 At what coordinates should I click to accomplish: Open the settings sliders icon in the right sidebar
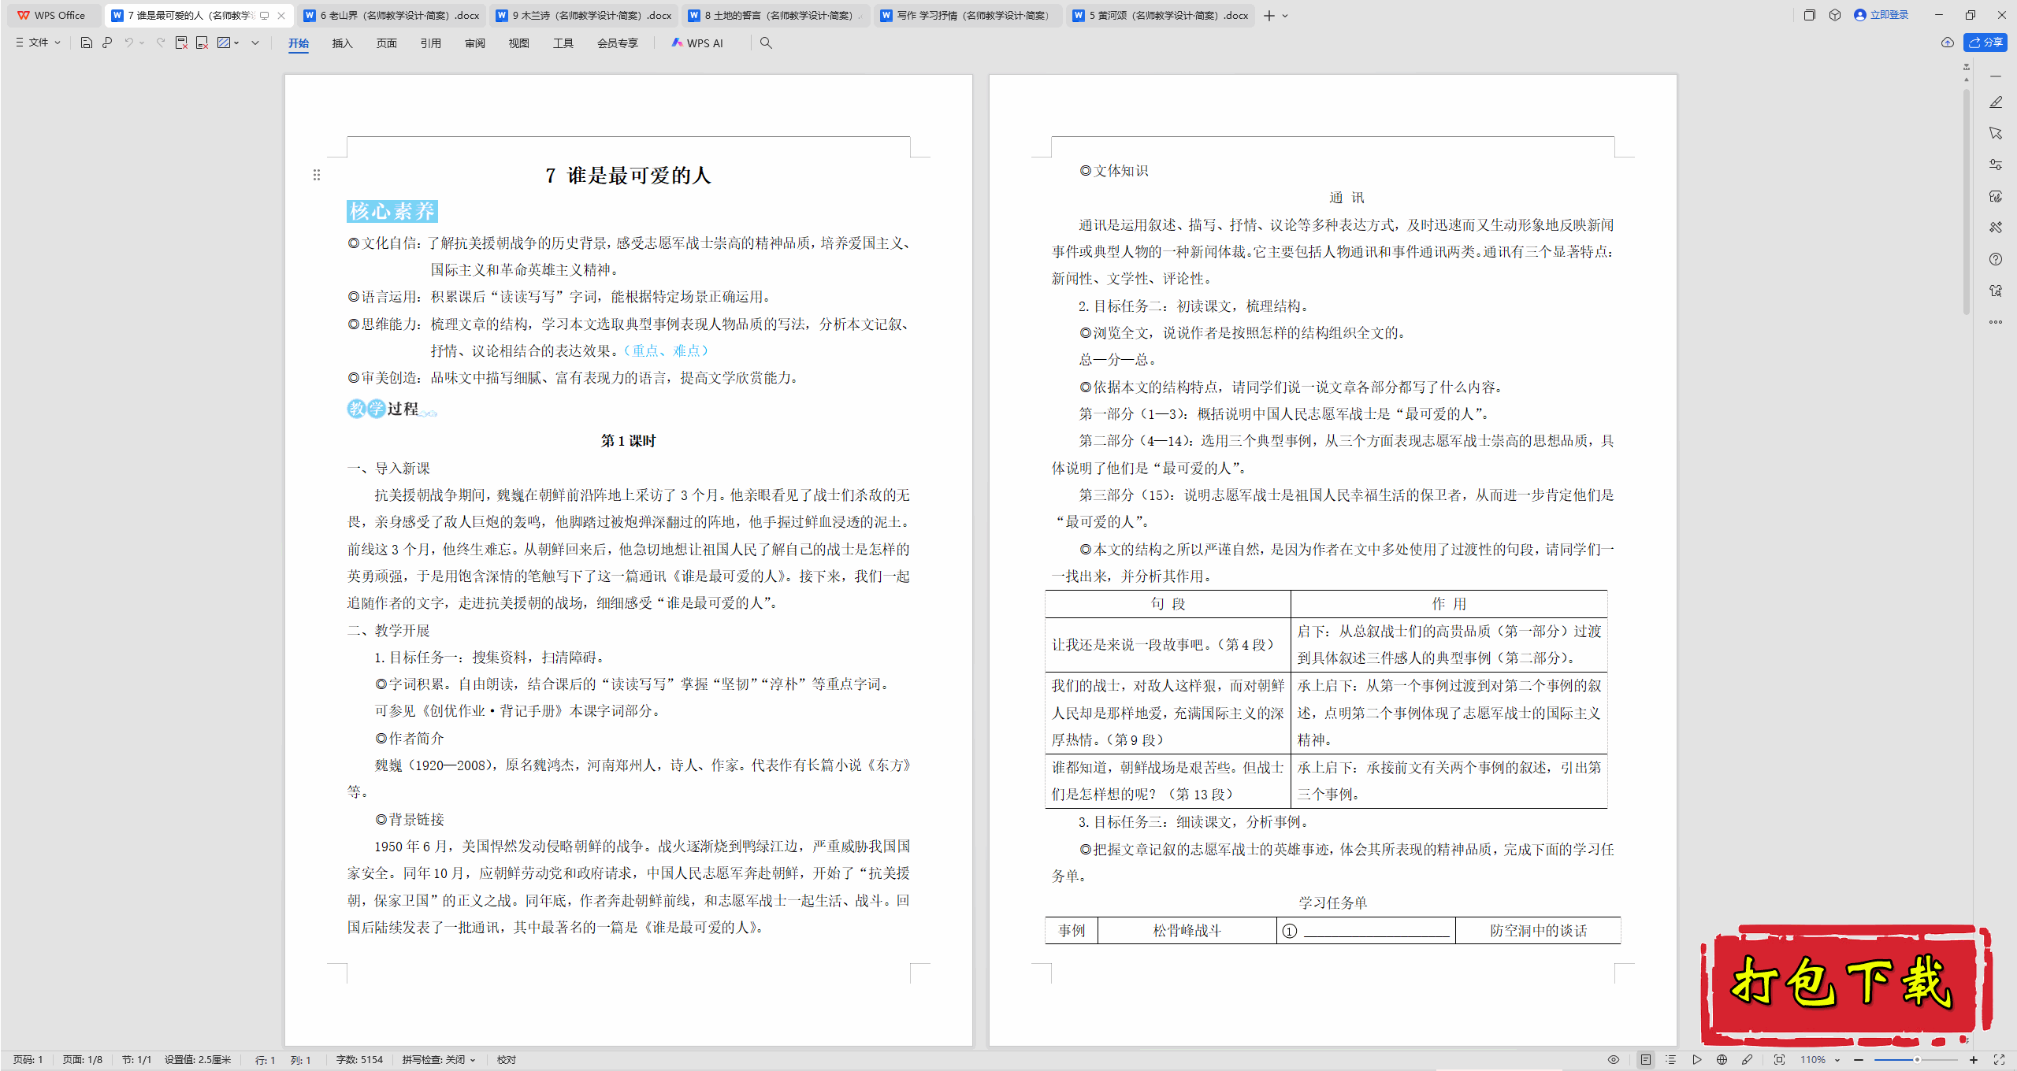[1996, 165]
